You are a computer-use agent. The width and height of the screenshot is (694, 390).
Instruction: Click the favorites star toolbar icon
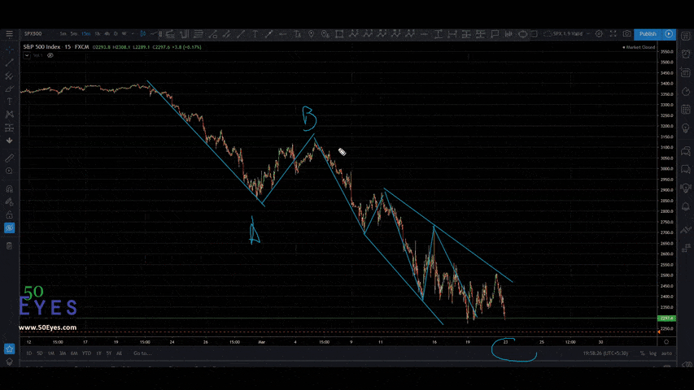[9, 349]
